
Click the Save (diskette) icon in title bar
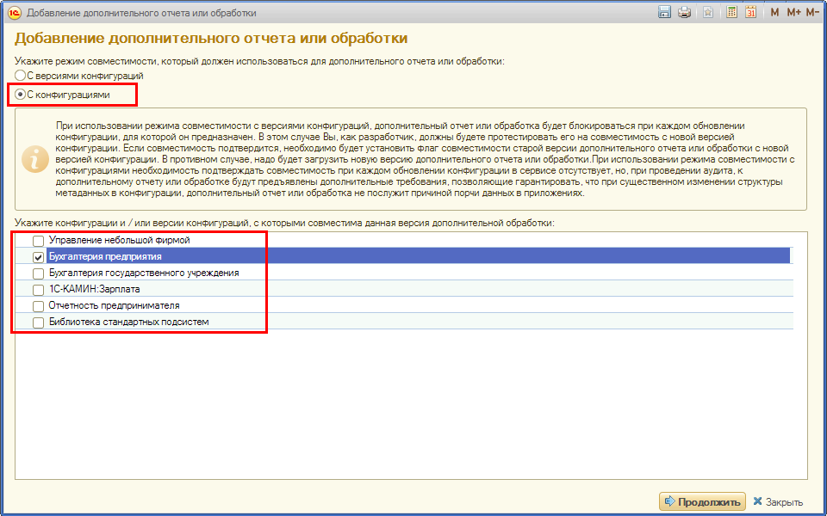[664, 12]
